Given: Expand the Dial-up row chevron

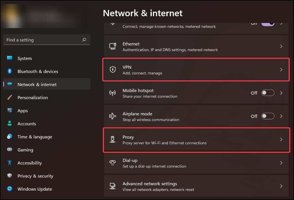Looking at the screenshot, I should [x=281, y=163].
